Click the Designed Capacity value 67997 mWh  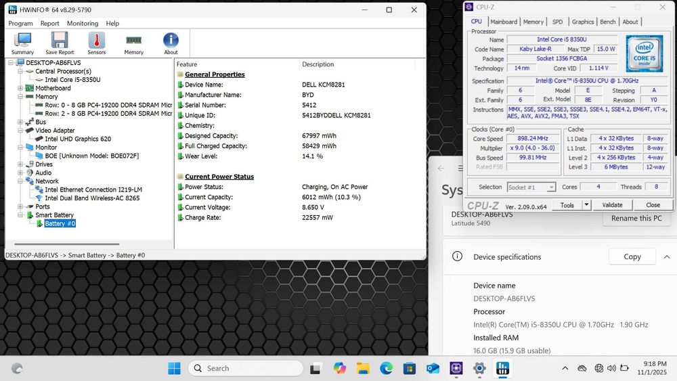pos(319,136)
